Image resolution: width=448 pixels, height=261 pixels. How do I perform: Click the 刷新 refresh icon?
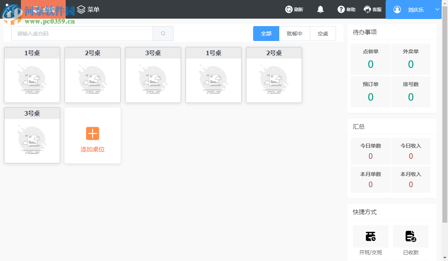tap(289, 9)
